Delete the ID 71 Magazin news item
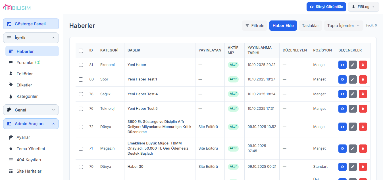The width and height of the screenshot is (383, 180). coord(363,148)
